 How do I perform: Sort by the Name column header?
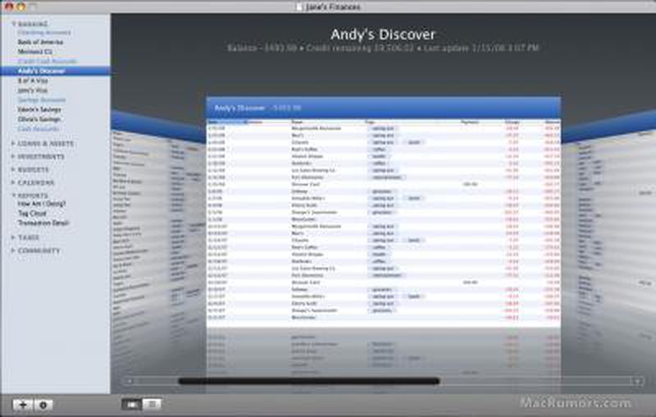[x=298, y=122]
